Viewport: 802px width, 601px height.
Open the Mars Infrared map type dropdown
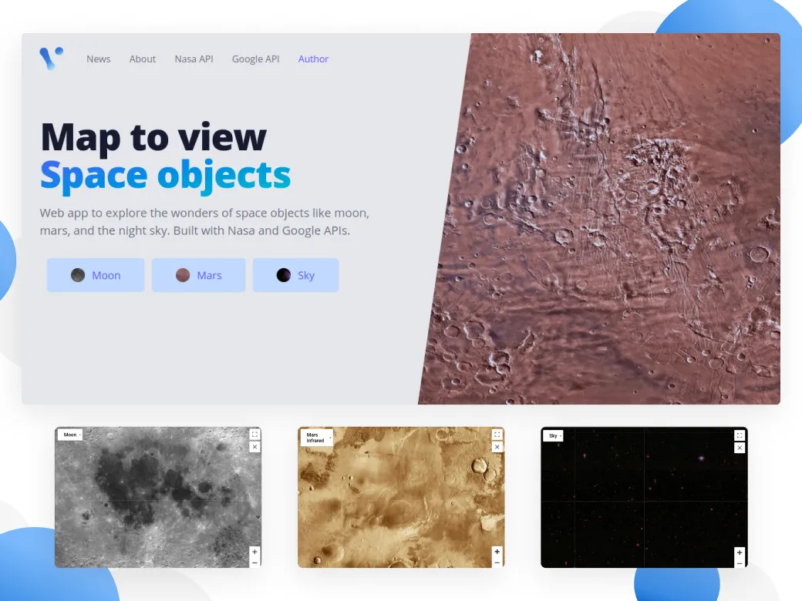(317, 438)
